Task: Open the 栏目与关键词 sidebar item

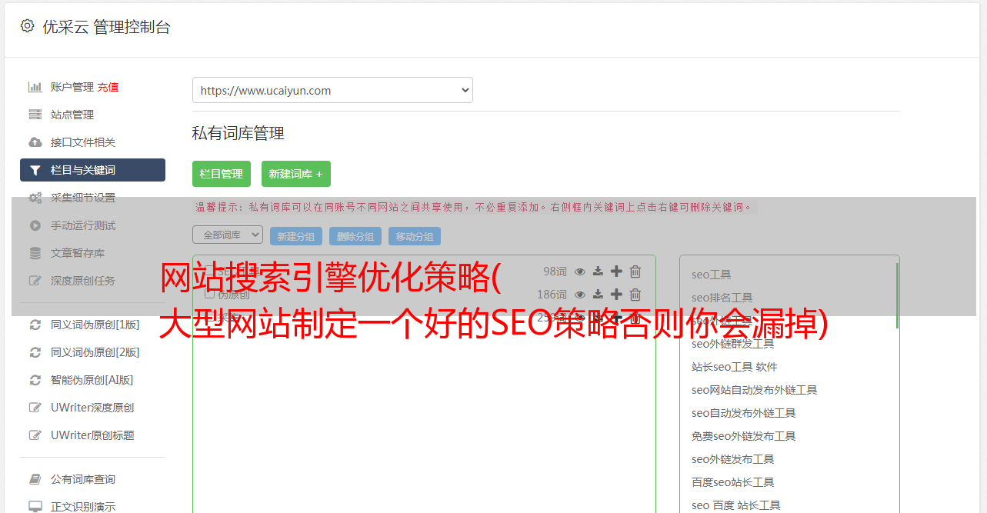Action: click(x=92, y=170)
